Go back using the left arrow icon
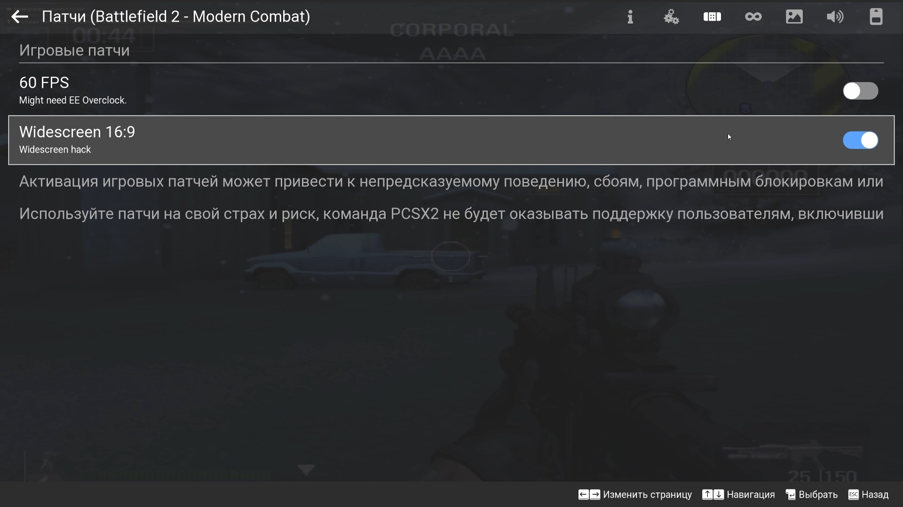The image size is (903, 507). coord(20,17)
